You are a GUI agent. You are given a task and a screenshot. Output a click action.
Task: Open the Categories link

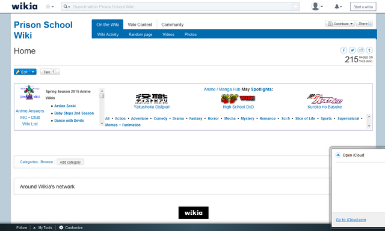pyautogui.click(x=29, y=162)
